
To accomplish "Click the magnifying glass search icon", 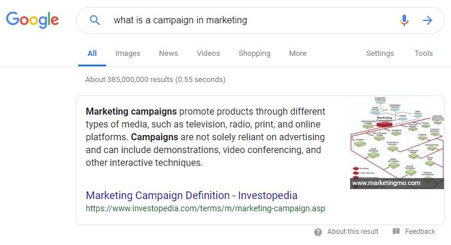I will tap(95, 20).
